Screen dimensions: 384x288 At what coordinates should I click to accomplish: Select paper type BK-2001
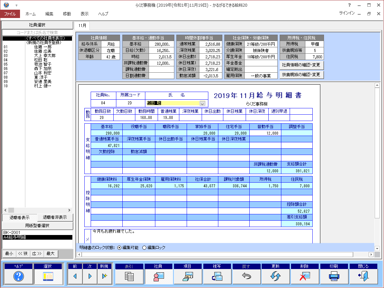coord(37,233)
